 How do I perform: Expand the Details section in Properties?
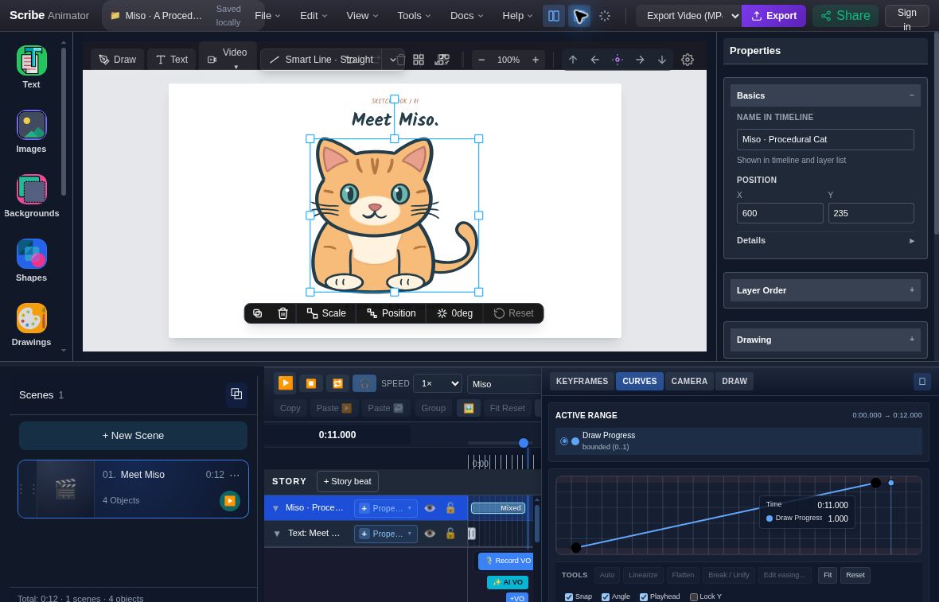tap(825, 240)
